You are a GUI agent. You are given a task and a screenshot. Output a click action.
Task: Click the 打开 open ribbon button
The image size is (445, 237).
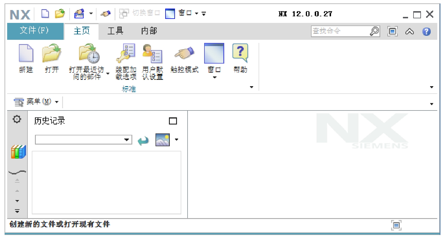[x=52, y=58]
